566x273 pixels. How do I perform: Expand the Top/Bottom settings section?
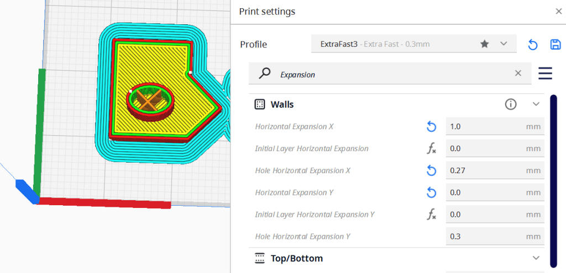535,258
